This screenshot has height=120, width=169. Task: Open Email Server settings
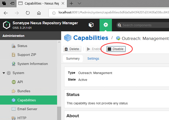[x=27, y=109]
